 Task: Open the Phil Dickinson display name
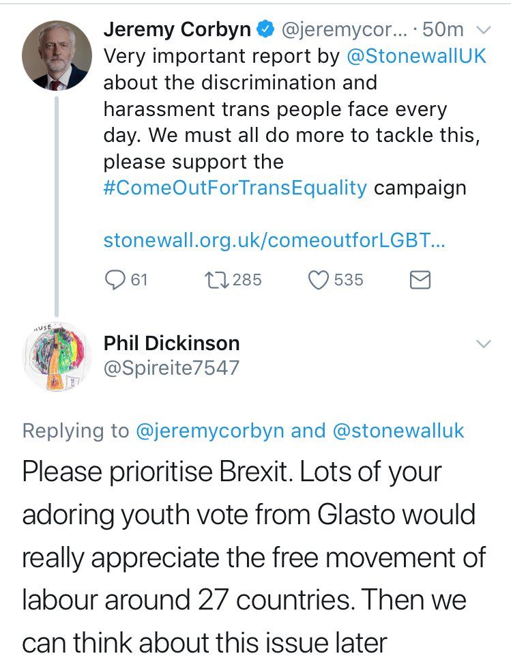(x=171, y=343)
